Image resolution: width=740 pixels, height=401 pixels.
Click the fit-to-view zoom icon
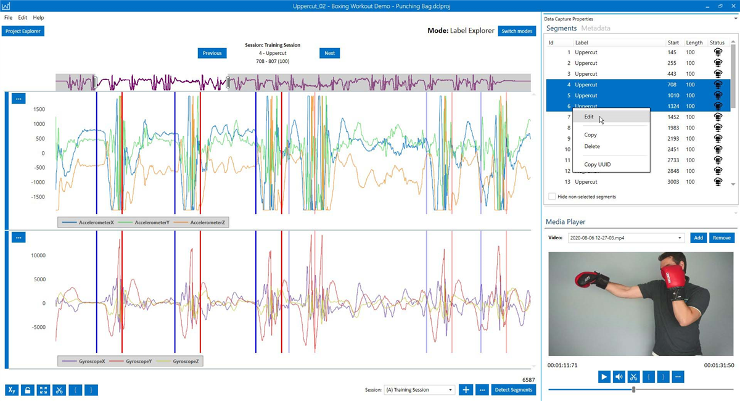pos(43,390)
